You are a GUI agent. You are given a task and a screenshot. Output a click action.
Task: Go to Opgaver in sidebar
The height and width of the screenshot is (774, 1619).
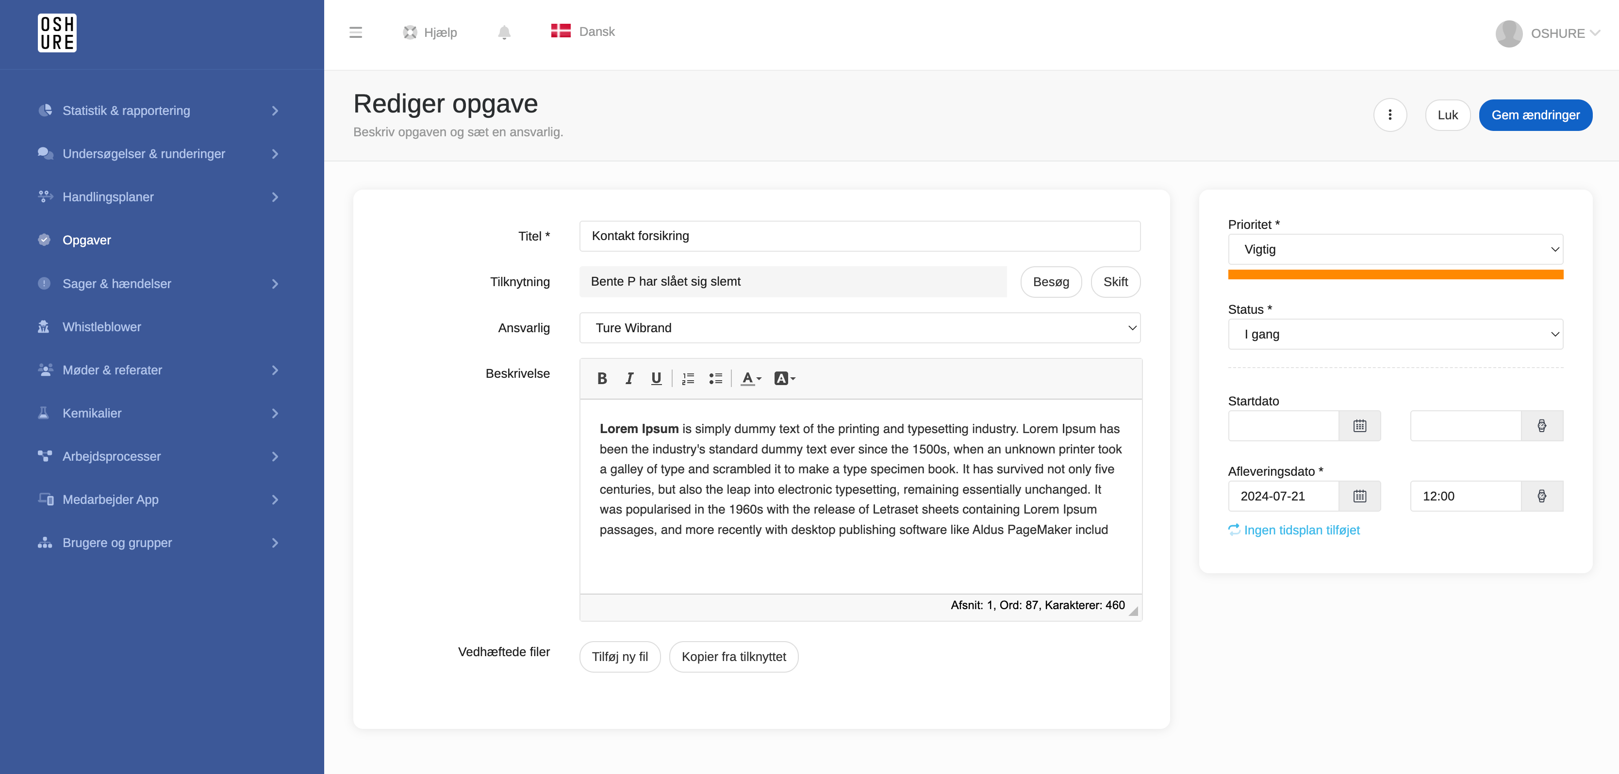pyautogui.click(x=87, y=240)
